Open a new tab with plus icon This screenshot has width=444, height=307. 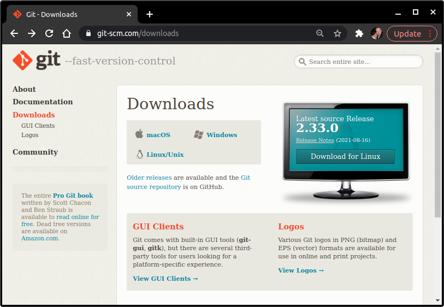coord(150,14)
